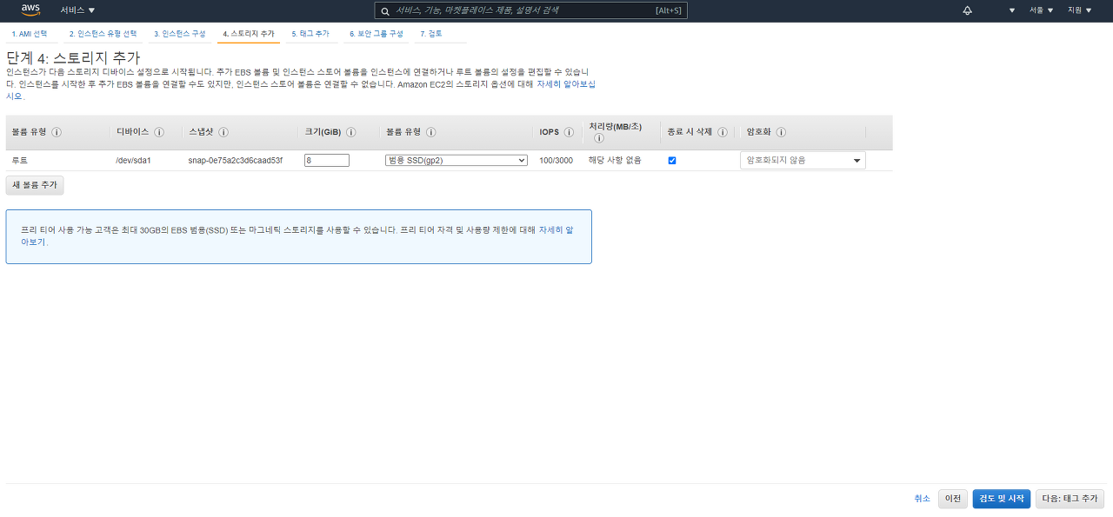Click info icon beside 크기(GiB) header

351,132
